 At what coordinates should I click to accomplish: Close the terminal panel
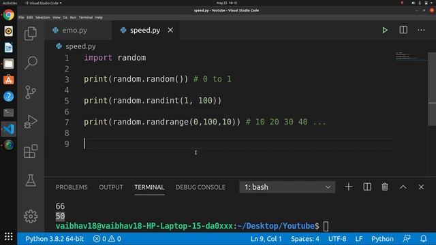(421, 187)
